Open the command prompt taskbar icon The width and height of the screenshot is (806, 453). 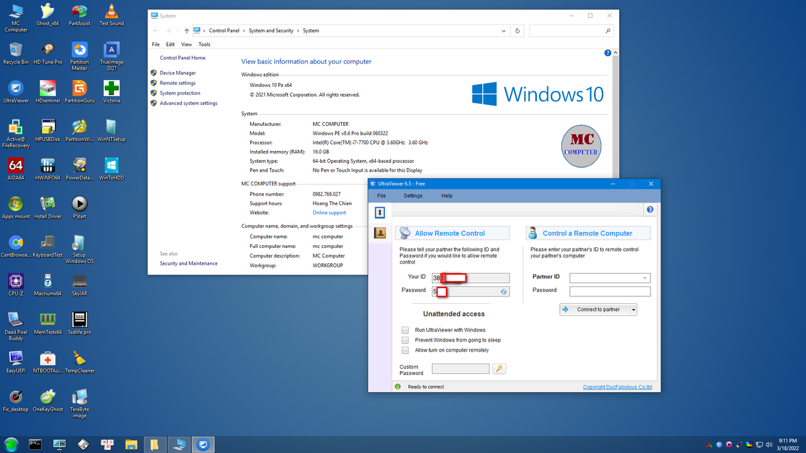tap(35, 444)
